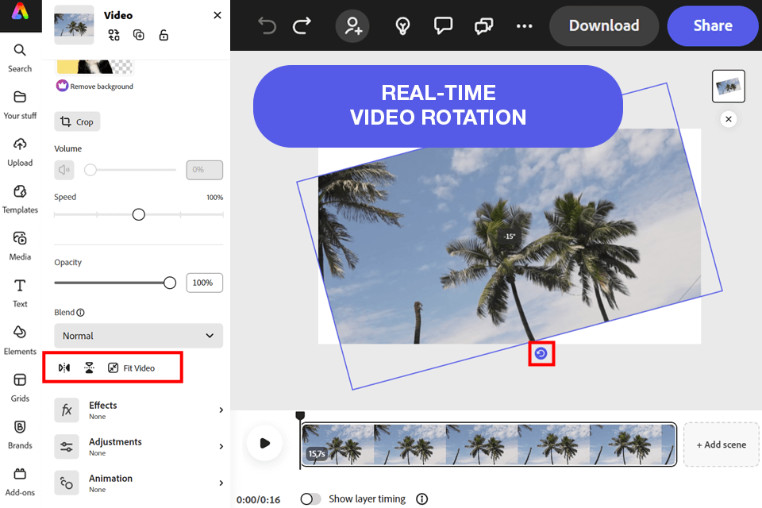Viewport: 762px width, 508px height.
Task: Undo the last action
Action: click(267, 25)
